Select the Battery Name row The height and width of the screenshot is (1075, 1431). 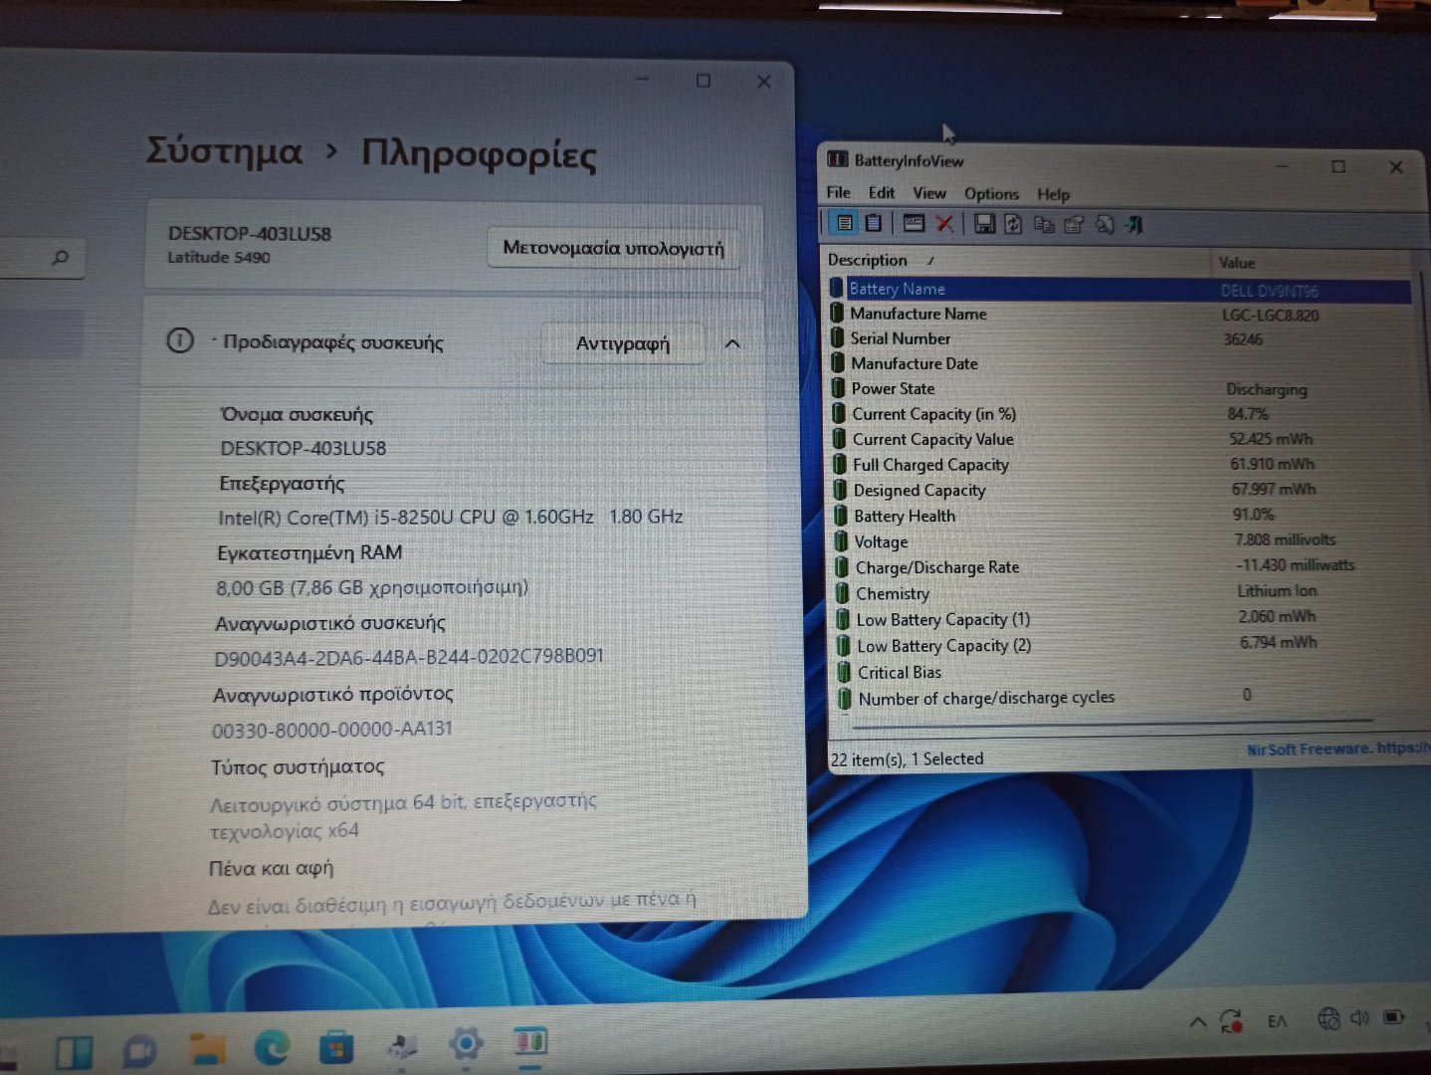[1120, 289]
